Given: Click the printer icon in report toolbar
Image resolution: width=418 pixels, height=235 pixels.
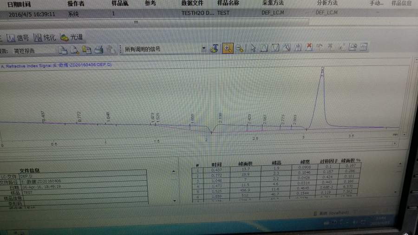Looking at the screenshot, I should click(x=98, y=50).
